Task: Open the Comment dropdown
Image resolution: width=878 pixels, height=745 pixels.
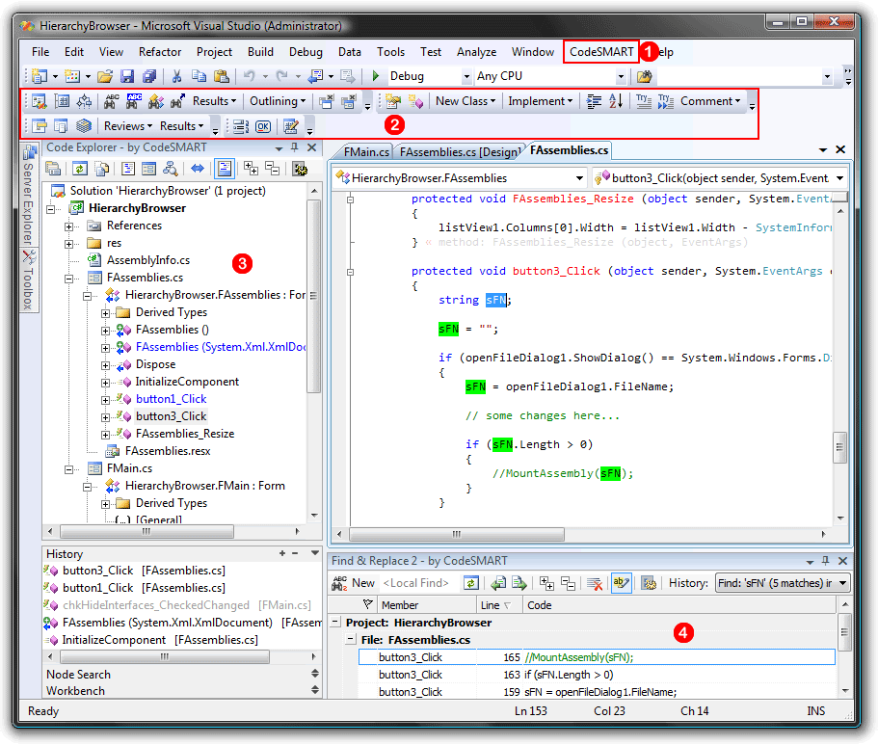Action: [710, 101]
